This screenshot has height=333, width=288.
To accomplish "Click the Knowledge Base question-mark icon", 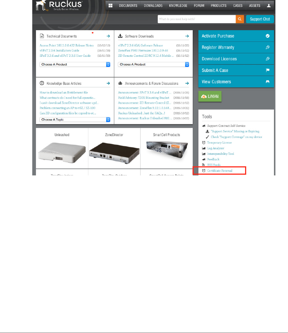I will (42, 83).
